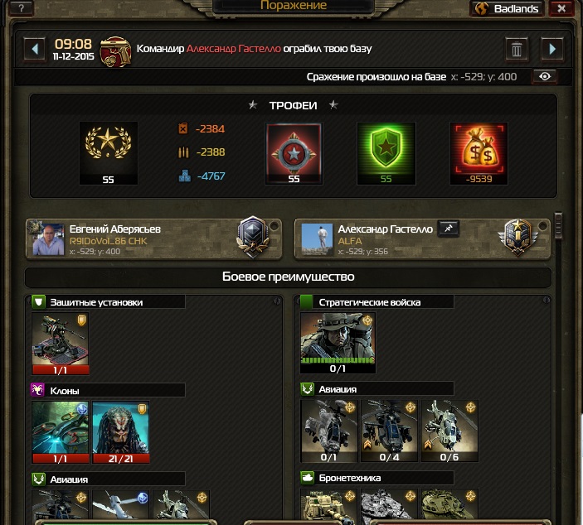Image resolution: width=583 pixels, height=525 pixels.
Task: Delete this battle report with trash icon
Action: coord(517,49)
